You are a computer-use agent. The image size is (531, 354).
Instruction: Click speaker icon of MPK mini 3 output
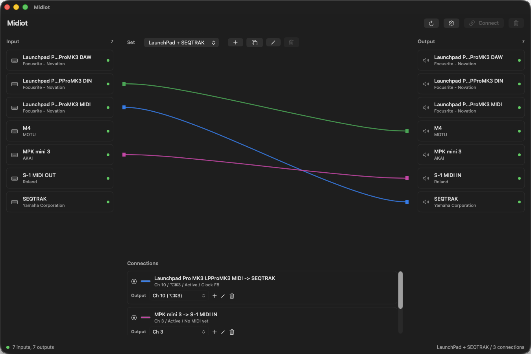coord(426,155)
